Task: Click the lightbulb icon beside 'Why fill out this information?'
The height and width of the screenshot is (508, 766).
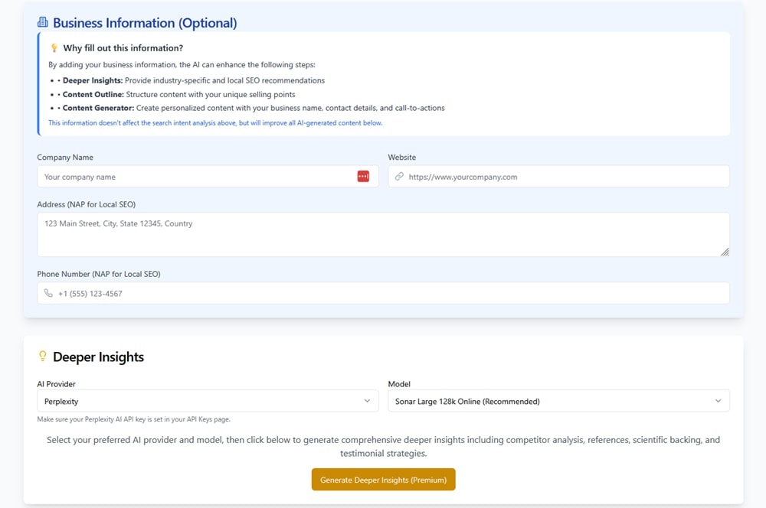Action: pyautogui.click(x=54, y=48)
